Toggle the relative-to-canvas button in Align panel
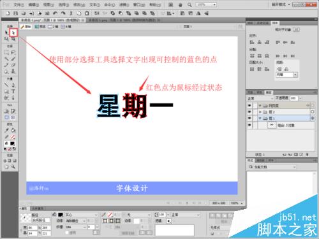This screenshot has height=239, width=319. click(297, 29)
